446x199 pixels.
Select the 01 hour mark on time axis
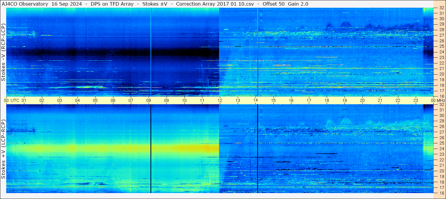pos(24,100)
